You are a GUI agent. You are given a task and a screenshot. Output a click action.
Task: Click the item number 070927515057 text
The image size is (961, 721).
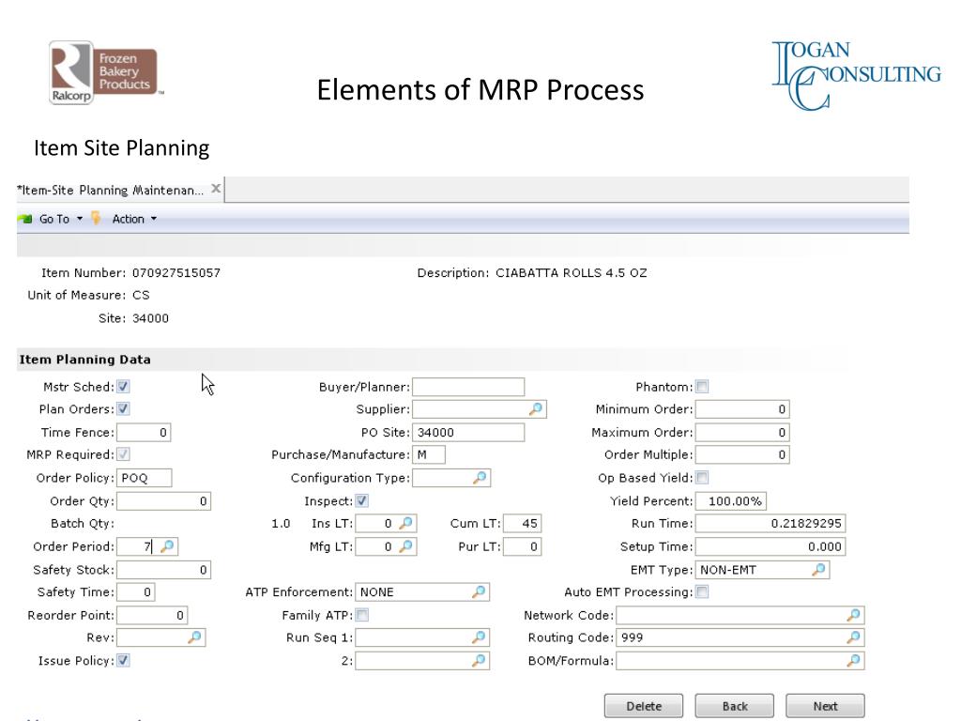tap(175, 273)
